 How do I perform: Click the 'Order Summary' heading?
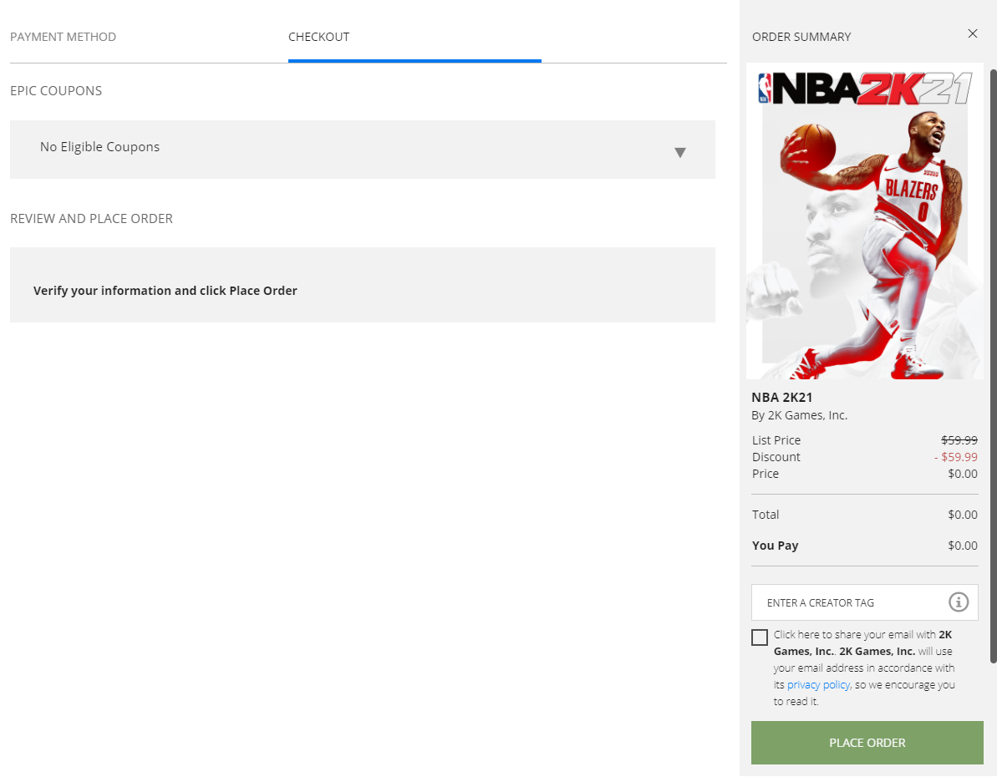801,37
